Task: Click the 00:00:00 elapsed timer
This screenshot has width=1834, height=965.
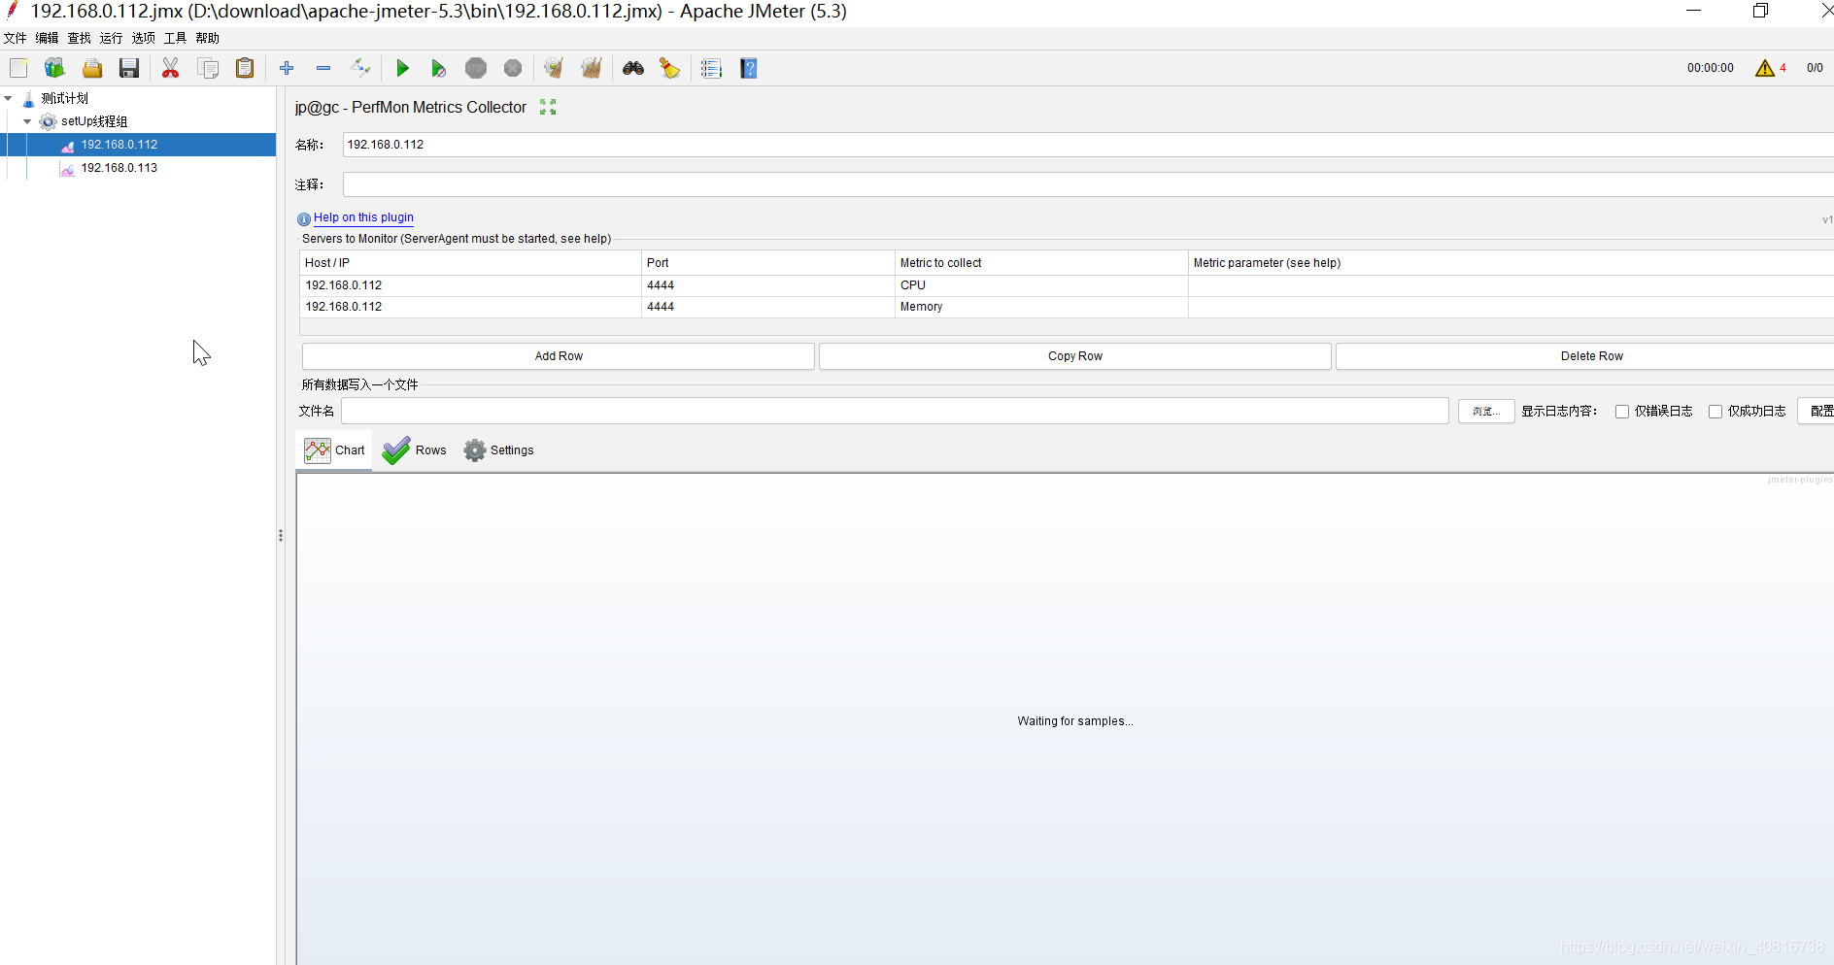Action: [x=1710, y=68]
